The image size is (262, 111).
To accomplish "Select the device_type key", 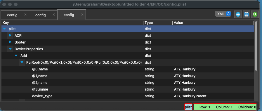I will (x=42, y=96).
